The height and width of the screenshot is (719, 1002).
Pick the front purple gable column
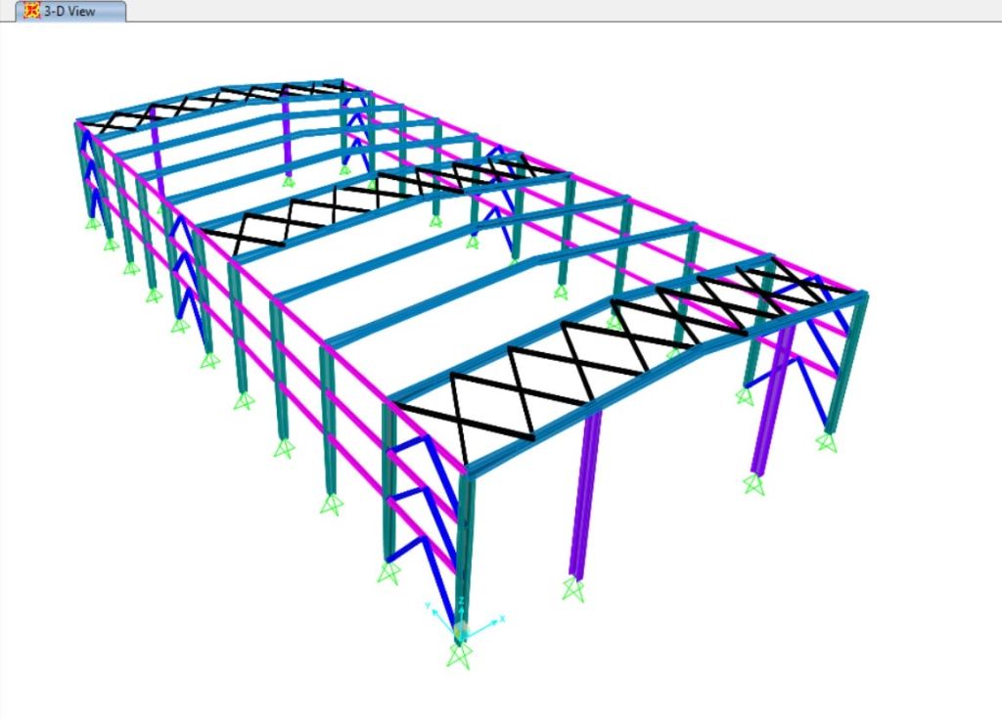tap(584, 489)
